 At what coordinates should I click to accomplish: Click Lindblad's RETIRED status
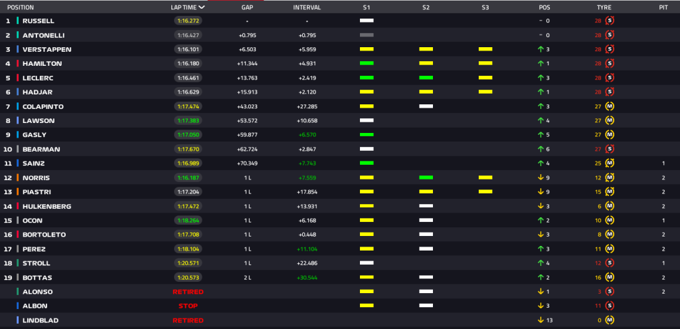(x=188, y=320)
